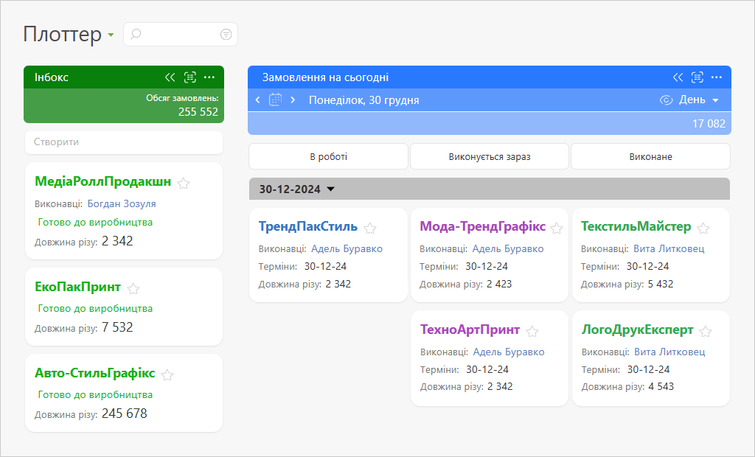Click cut length 4 543 value
Viewport: 755px width, 457px height.
661,386
